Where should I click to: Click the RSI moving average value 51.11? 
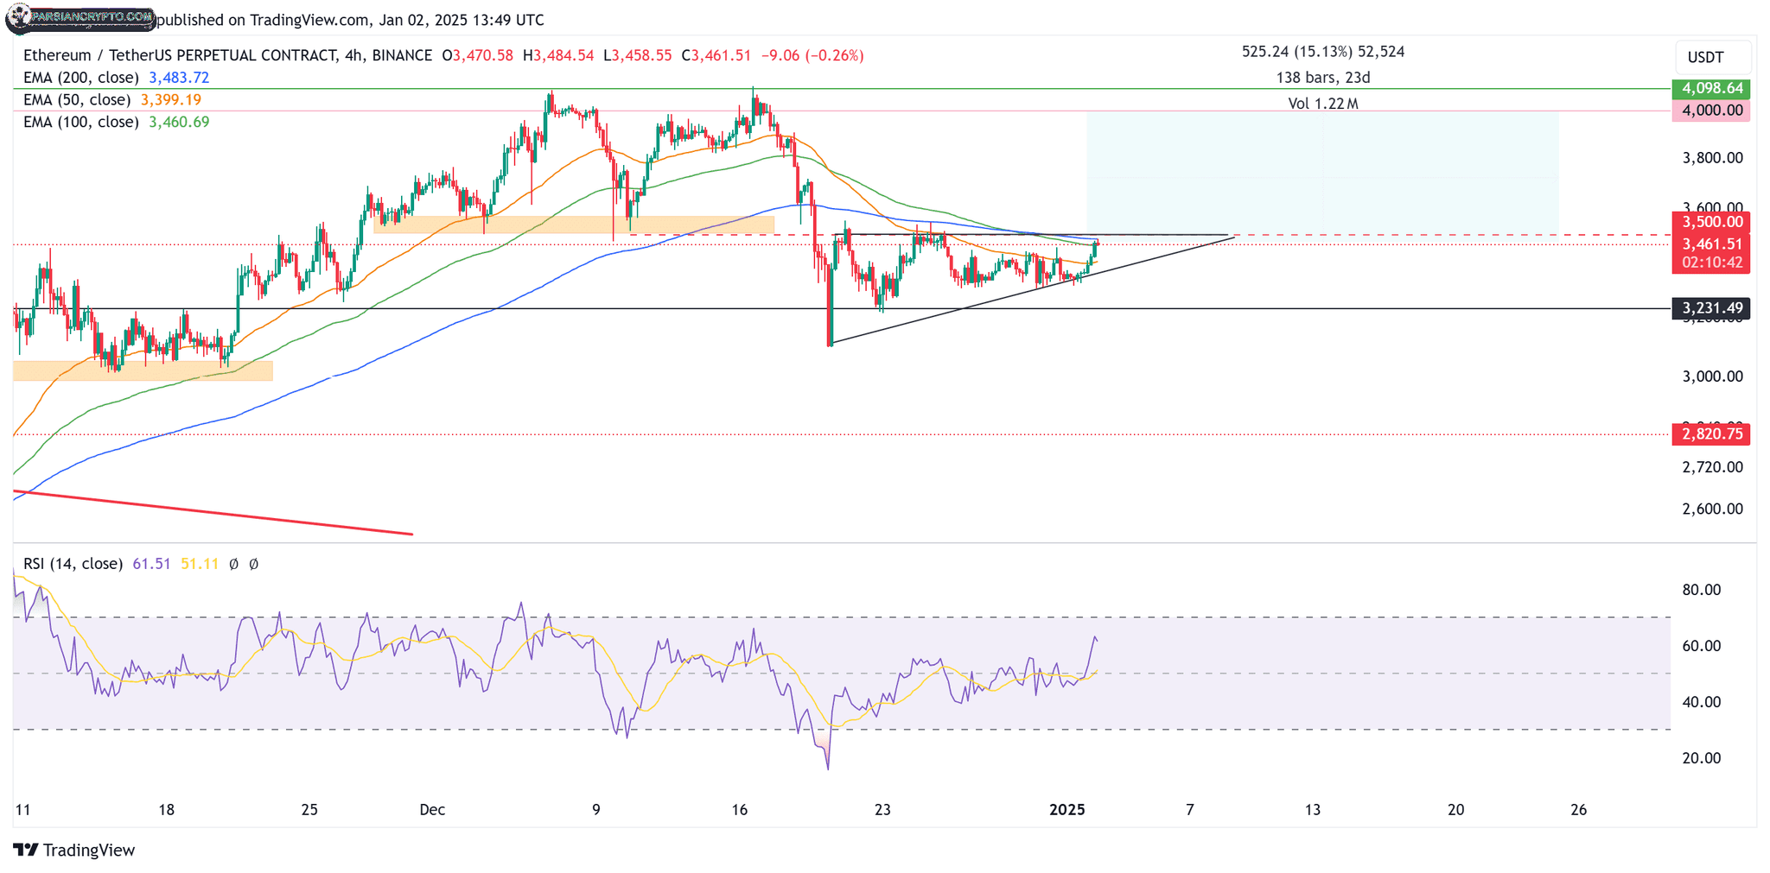pyautogui.click(x=200, y=564)
